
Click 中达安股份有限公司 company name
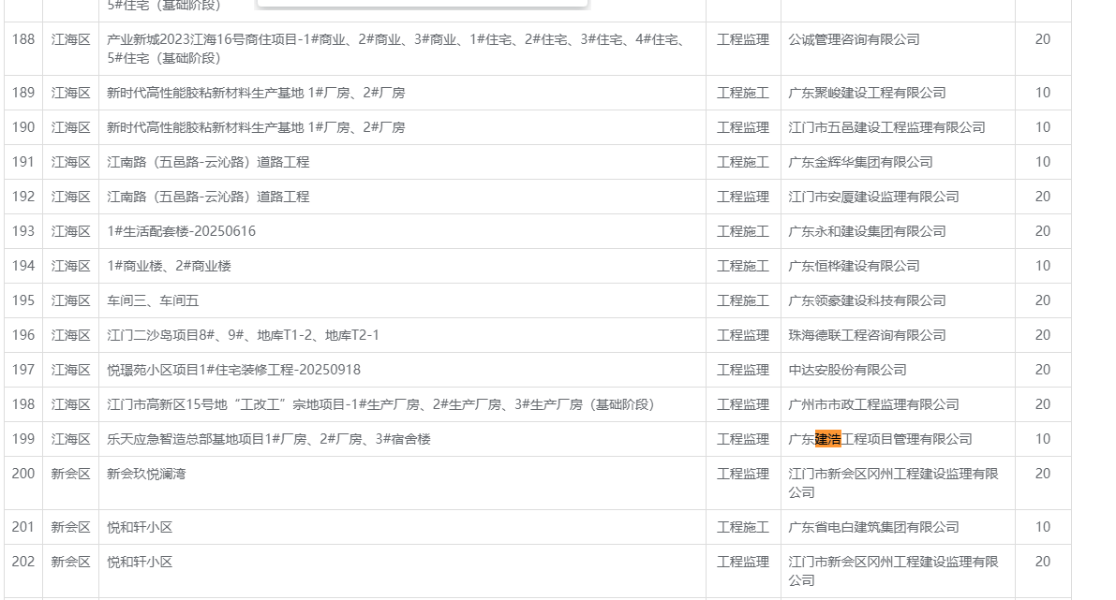pos(847,370)
